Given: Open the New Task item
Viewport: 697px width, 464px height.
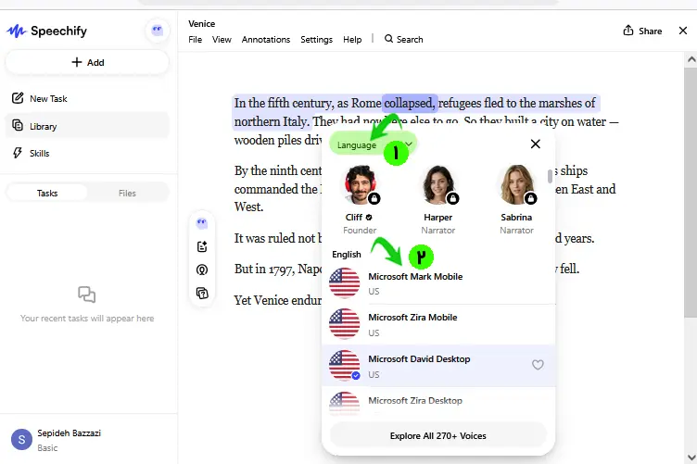Looking at the screenshot, I should pos(87,98).
